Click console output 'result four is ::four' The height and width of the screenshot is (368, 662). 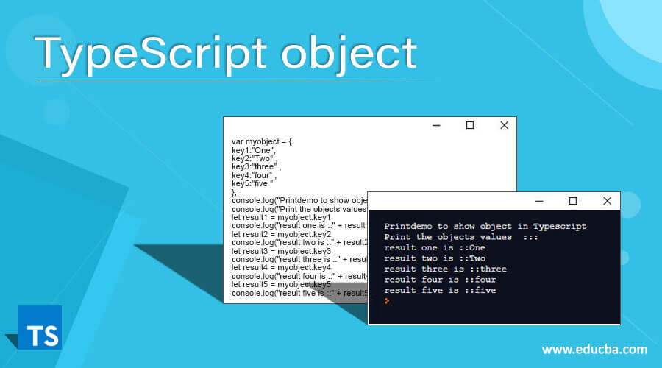click(x=440, y=279)
